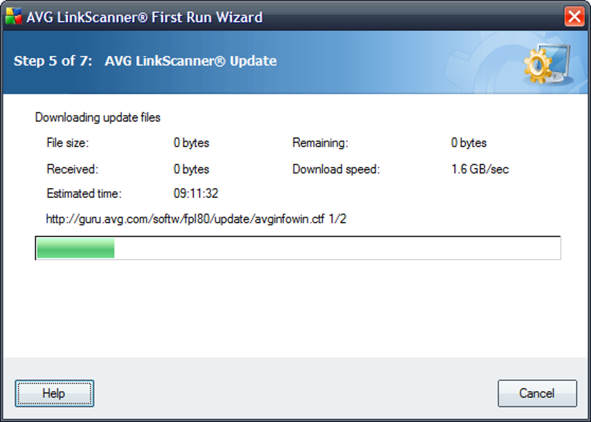Click the Downloading update files label
Image resolution: width=591 pixels, height=422 pixels.
[x=97, y=117]
